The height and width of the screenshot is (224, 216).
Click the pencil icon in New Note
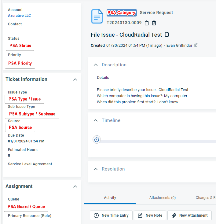[140, 215]
